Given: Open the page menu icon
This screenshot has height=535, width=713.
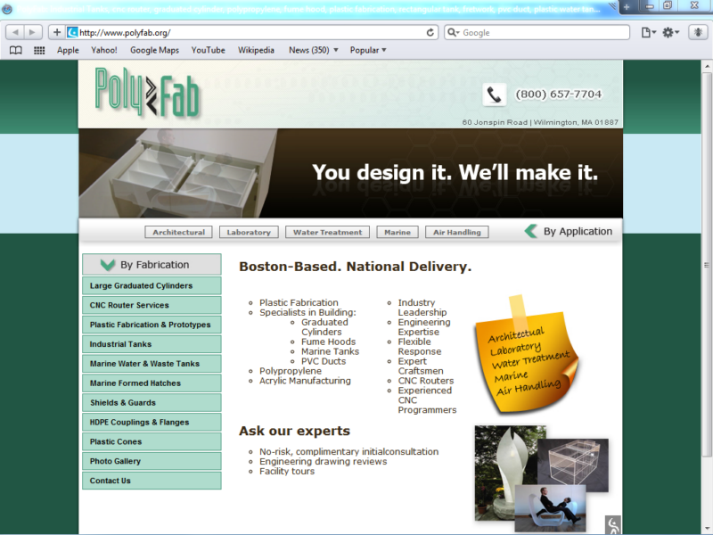Looking at the screenshot, I should click(x=649, y=32).
